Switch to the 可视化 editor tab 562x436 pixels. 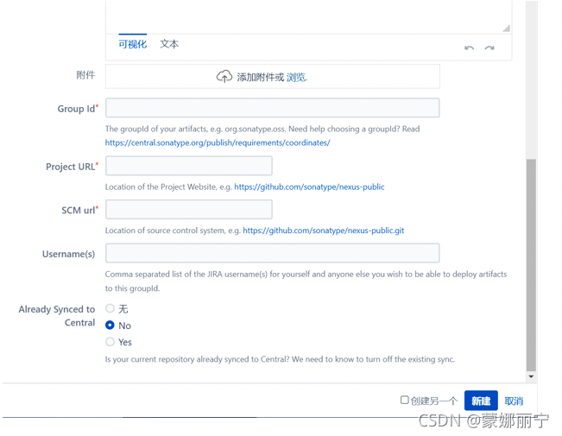pyautogui.click(x=132, y=44)
